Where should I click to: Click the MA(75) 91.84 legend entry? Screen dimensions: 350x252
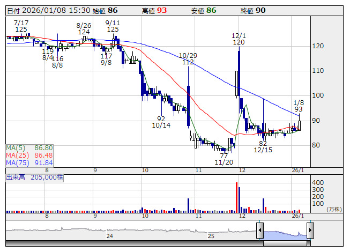[29, 162]
